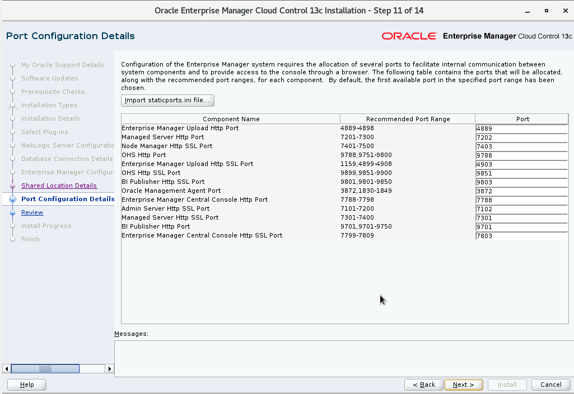Select the OHS Http Port component name
This screenshot has height=394, width=574.
[x=144, y=155]
